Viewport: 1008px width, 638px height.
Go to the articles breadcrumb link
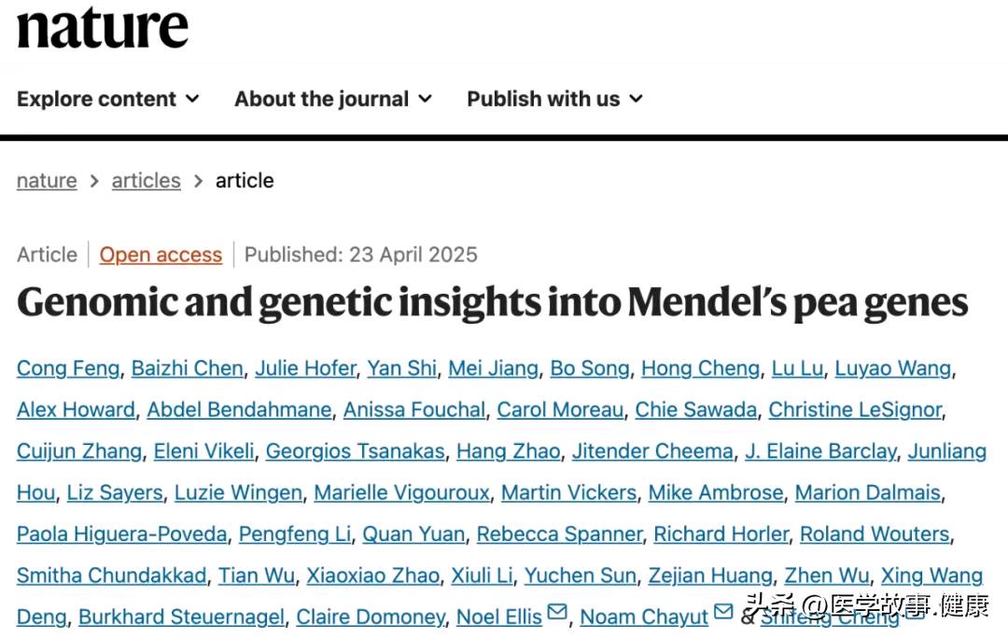click(x=146, y=181)
